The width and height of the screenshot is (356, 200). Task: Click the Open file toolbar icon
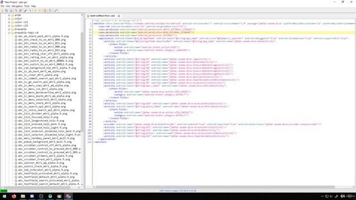click(2, 11)
